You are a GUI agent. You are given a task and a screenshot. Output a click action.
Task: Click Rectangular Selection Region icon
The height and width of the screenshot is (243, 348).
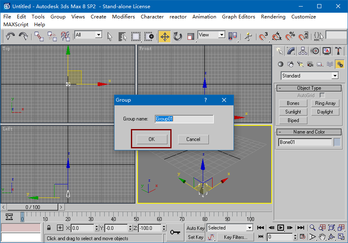pyautogui.click(x=135, y=36)
